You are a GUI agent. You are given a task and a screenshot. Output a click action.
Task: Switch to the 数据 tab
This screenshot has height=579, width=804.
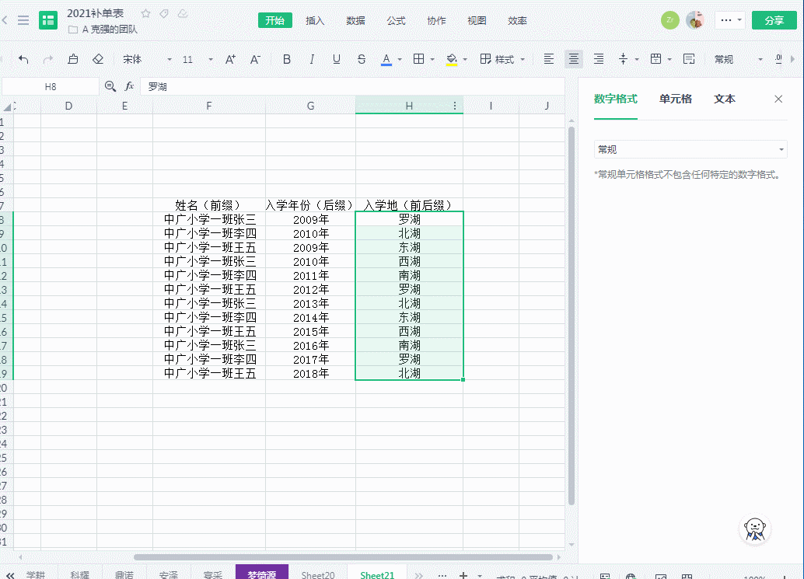(x=355, y=20)
